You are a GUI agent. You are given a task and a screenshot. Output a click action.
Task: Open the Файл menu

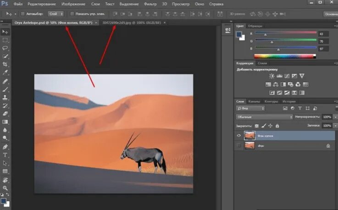tap(18, 4)
